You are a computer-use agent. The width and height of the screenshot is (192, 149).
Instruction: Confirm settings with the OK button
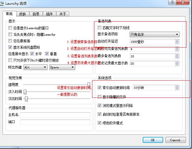[x=153, y=140]
